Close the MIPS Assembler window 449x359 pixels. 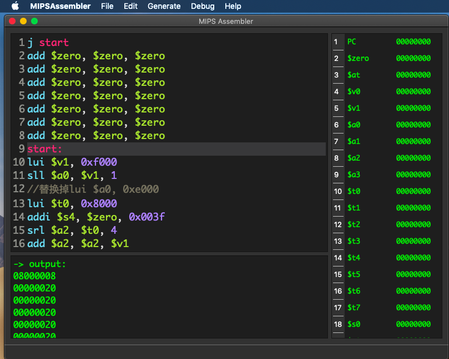(x=12, y=21)
